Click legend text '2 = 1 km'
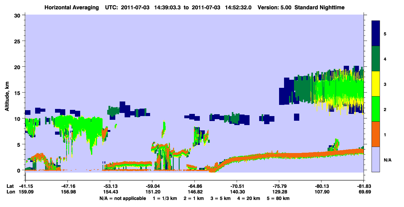This screenshot has height=207, width=404. (x=194, y=198)
